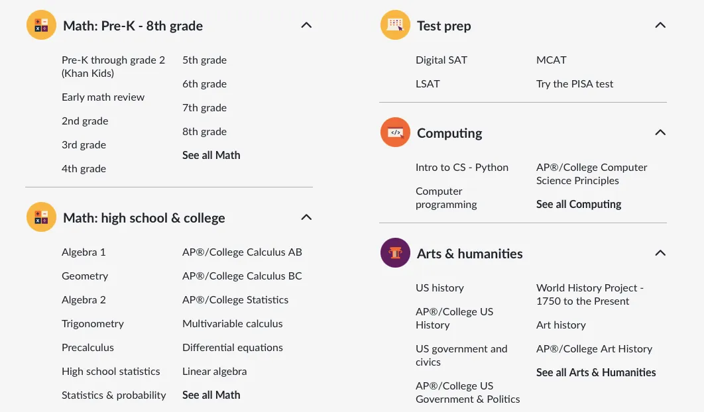Click the Test prep icon

click(x=395, y=25)
